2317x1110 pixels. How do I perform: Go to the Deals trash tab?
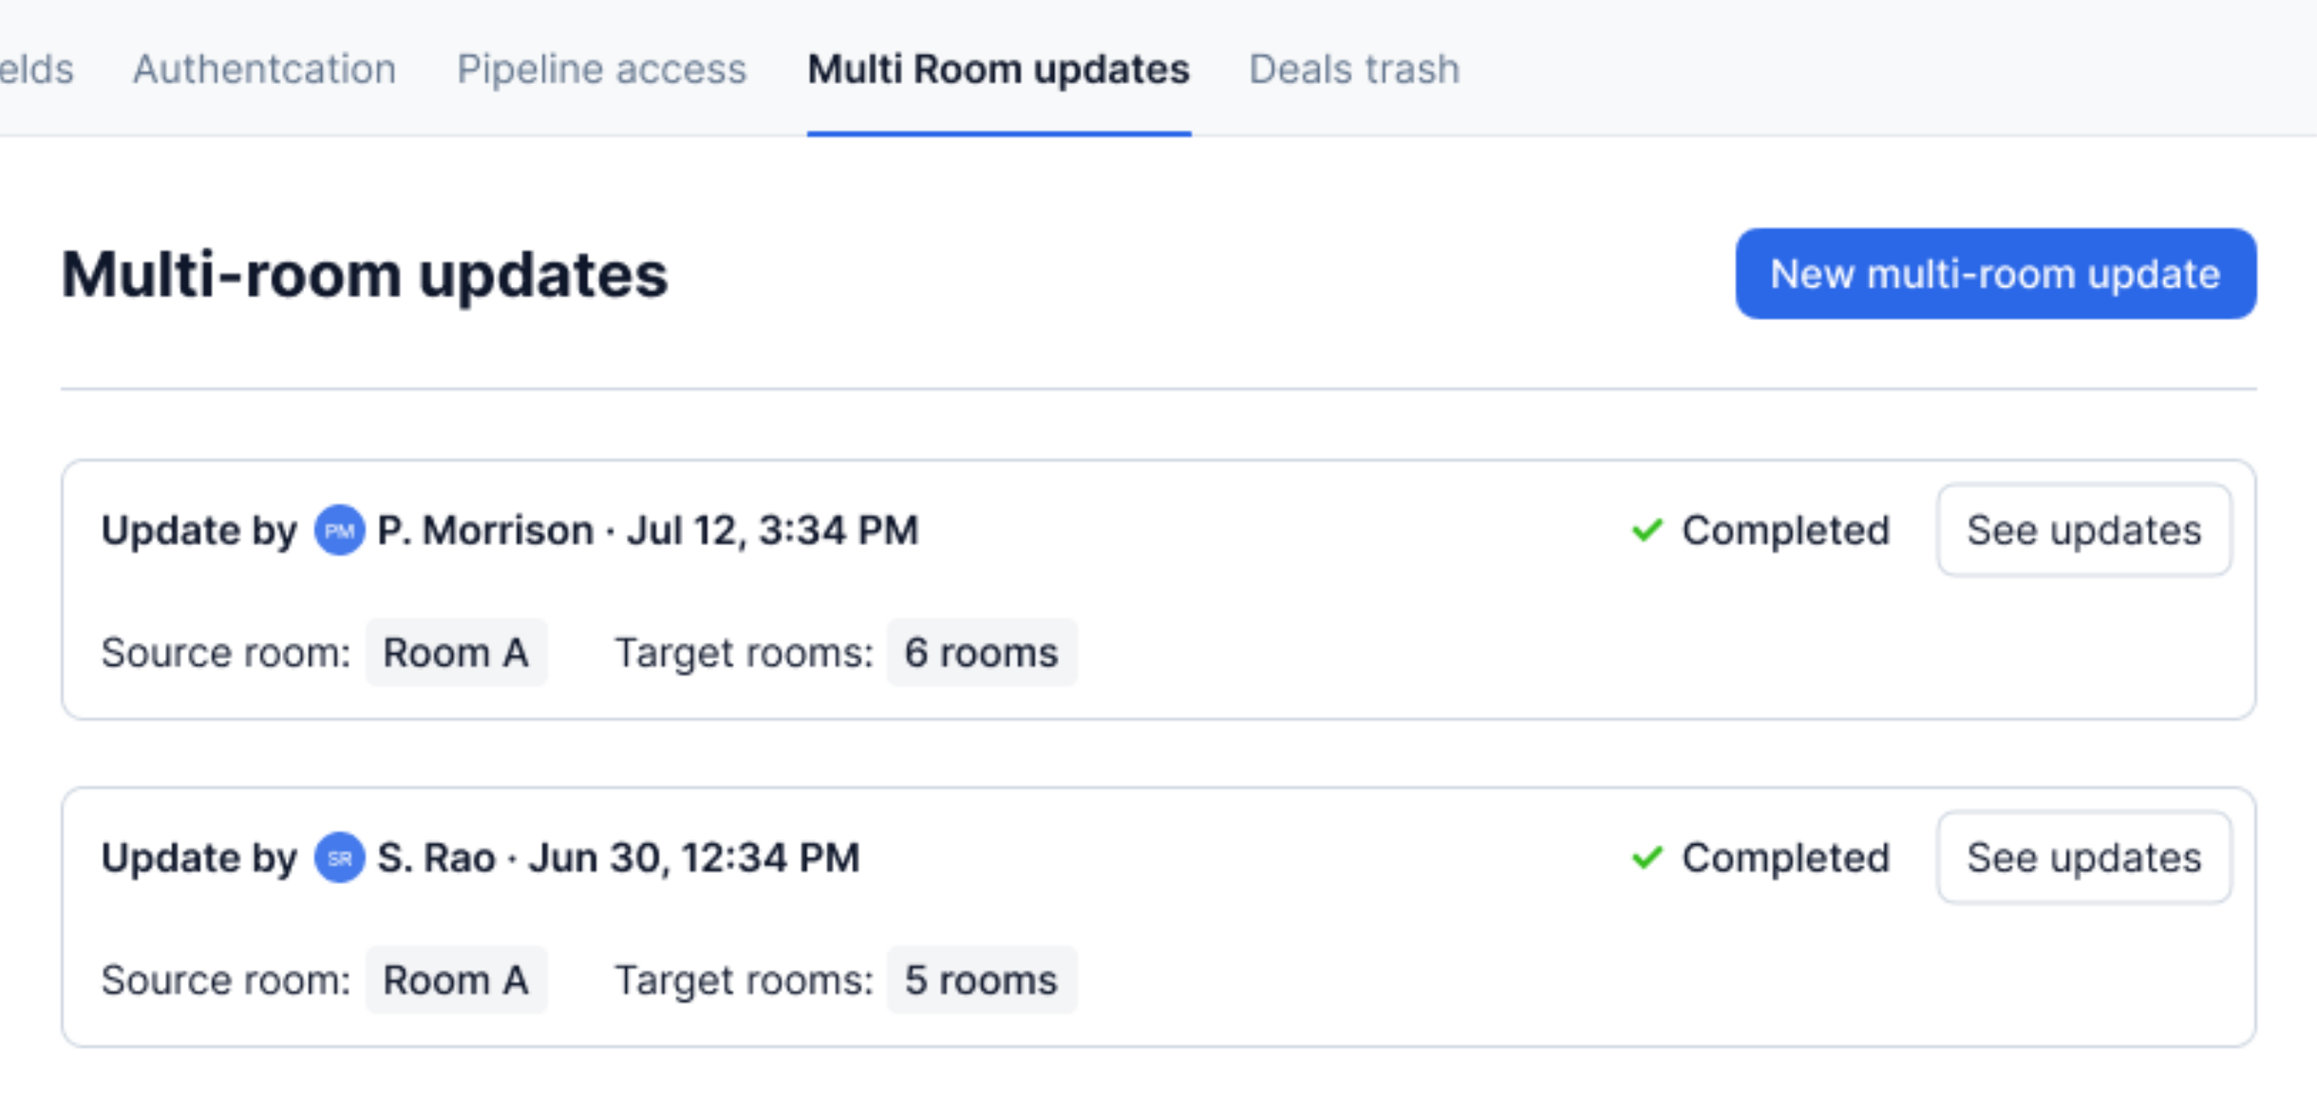pyautogui.click(x=1354, y=69)
